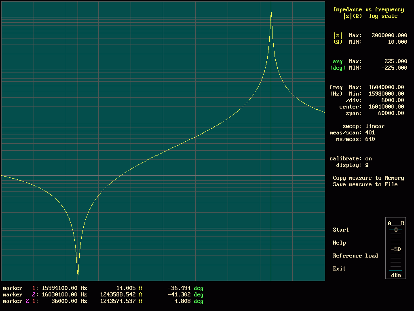Screen dimensions: 414x311
Task: Click the A channel label in meter
Action: [389, 223]
